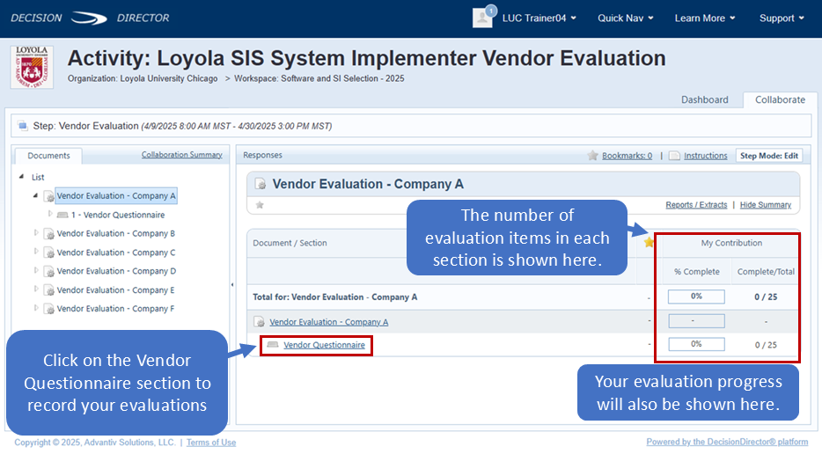822x454 pixels.
Task: Select the Responses panel header
Action: coord(262,155)
